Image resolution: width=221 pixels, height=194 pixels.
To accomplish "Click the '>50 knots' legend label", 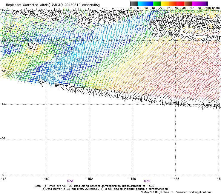I will click(213, 8).
